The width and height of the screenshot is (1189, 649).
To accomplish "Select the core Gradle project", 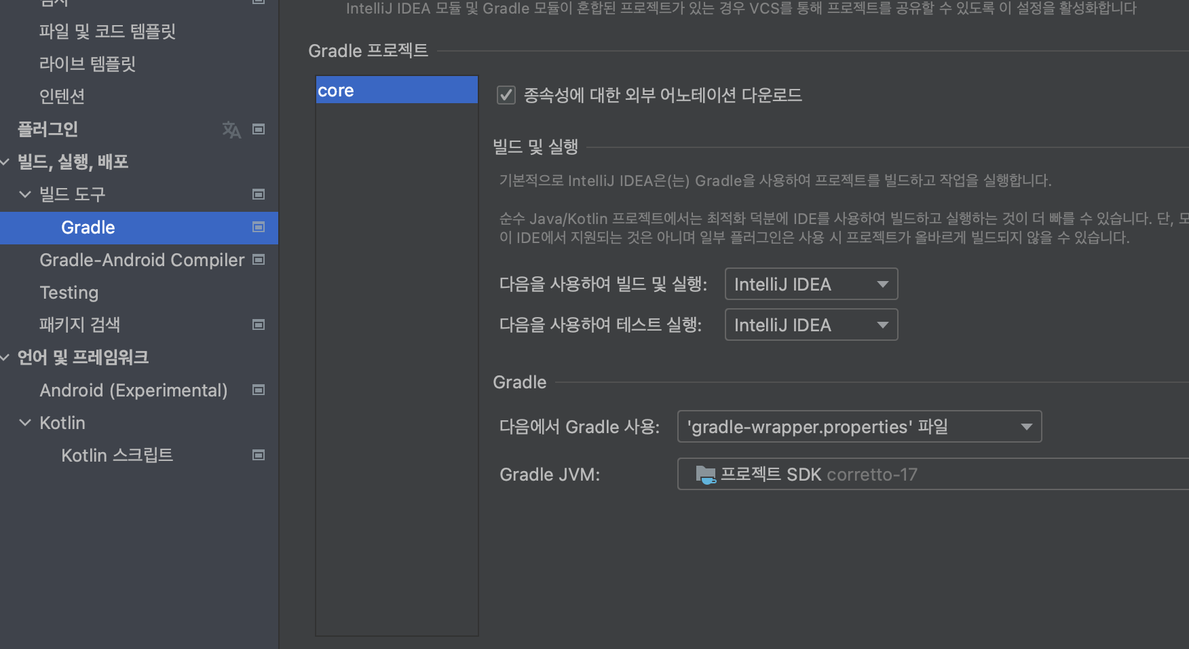I will 397,90.
